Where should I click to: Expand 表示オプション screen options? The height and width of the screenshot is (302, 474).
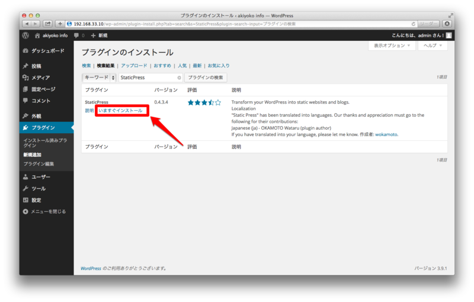[x=392, y=46]
